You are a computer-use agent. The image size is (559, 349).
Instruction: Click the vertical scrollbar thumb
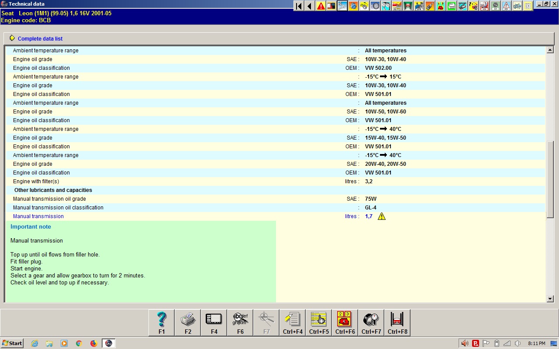pyautogui.click(x=550, y=179)
